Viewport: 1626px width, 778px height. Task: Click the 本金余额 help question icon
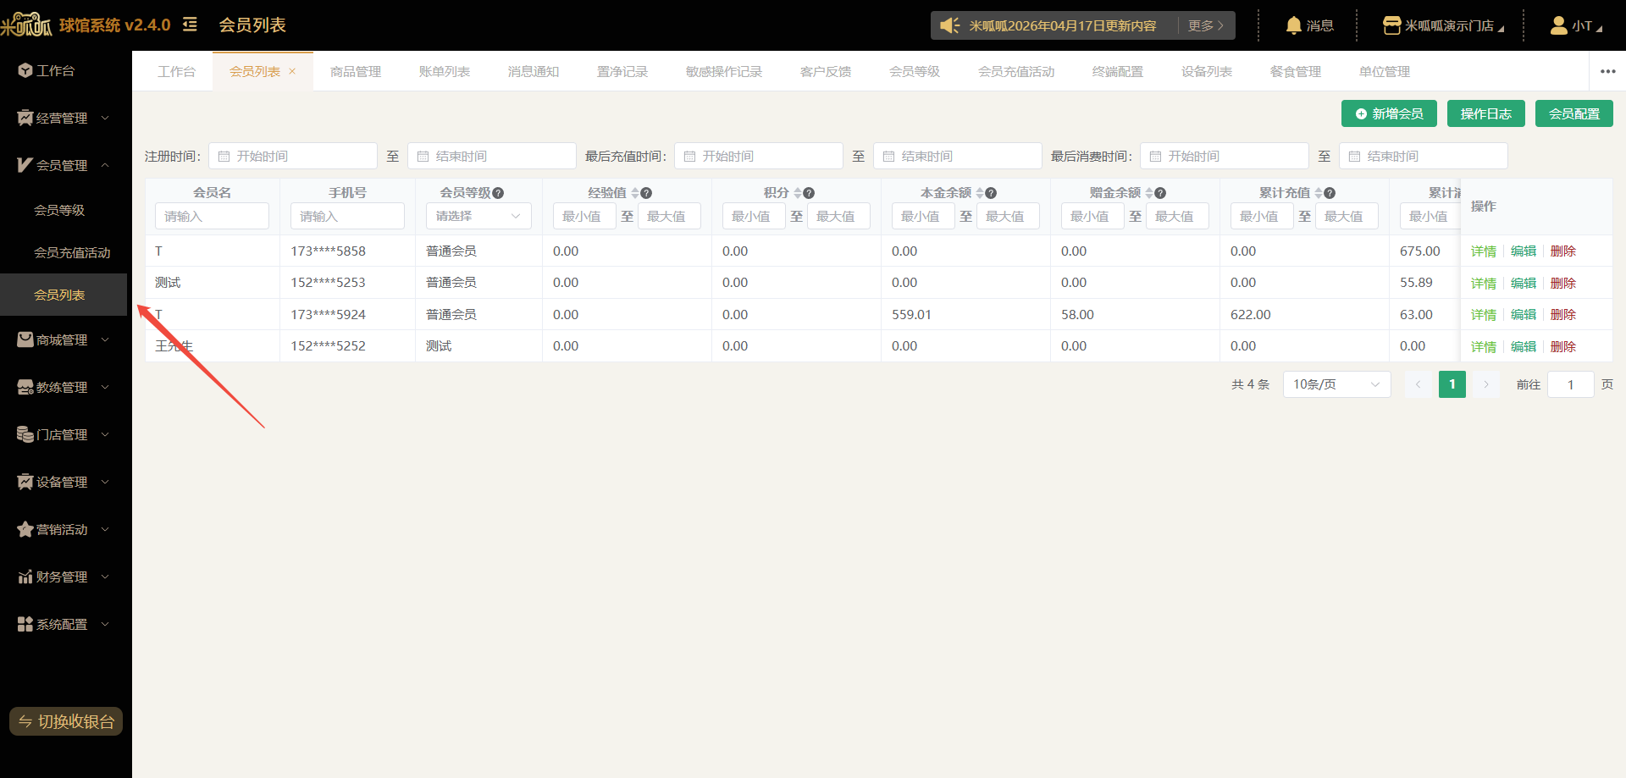(991, 193)
